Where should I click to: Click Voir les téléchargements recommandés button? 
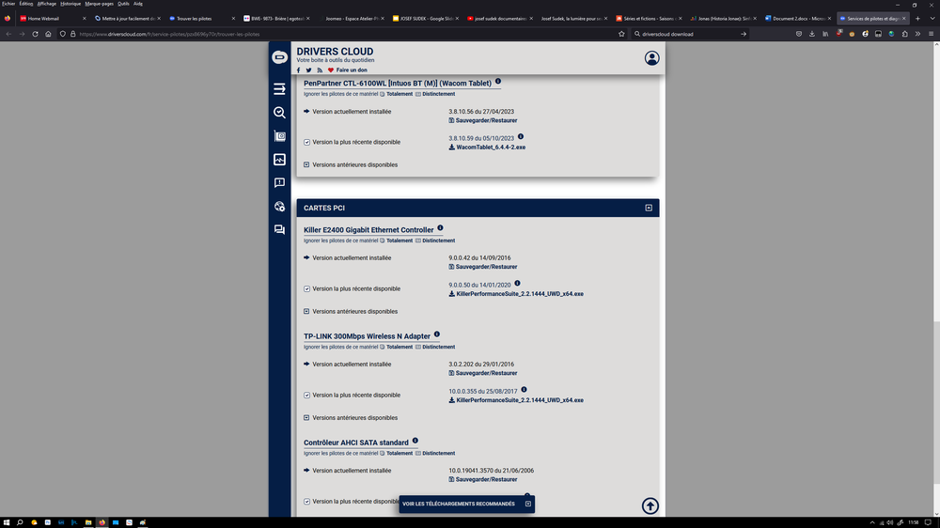(x=466, y=505)
